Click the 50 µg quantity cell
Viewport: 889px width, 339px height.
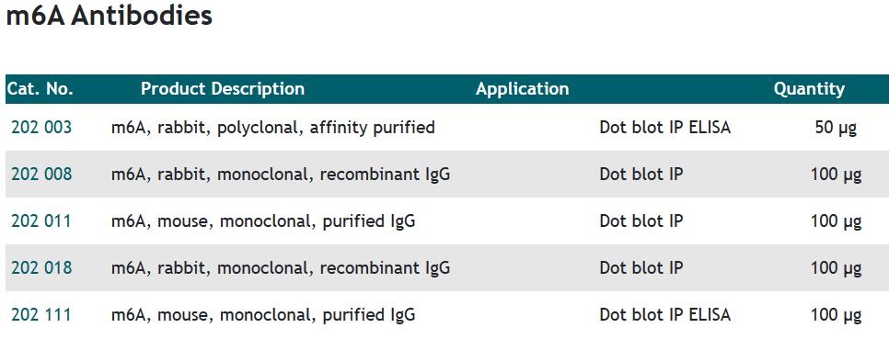tap(836, 128)
